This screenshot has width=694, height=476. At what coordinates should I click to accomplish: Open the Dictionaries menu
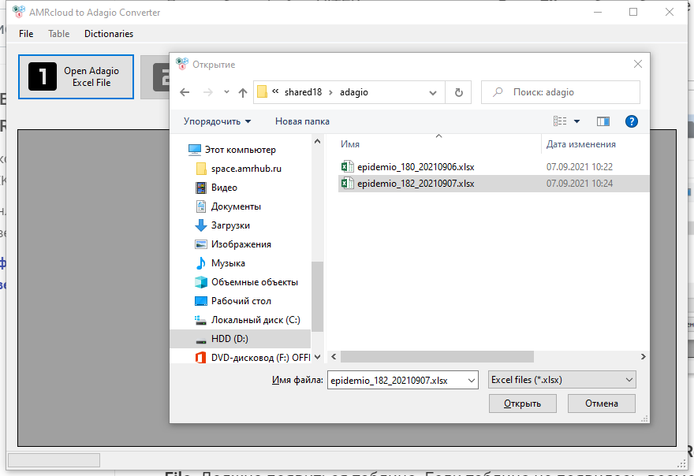click(x=109, y=34)
